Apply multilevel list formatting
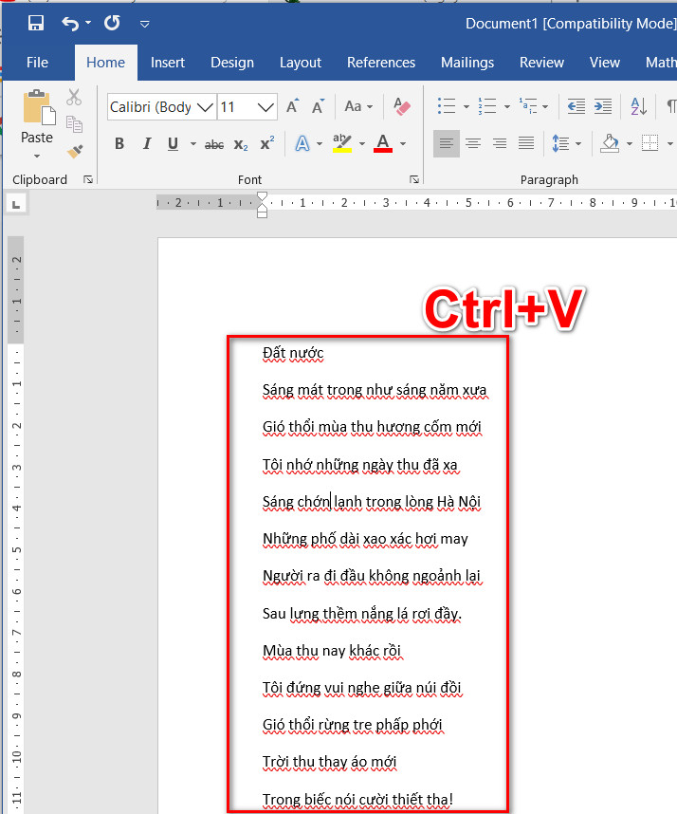This screenshot has width=677, height=814. 529,106
